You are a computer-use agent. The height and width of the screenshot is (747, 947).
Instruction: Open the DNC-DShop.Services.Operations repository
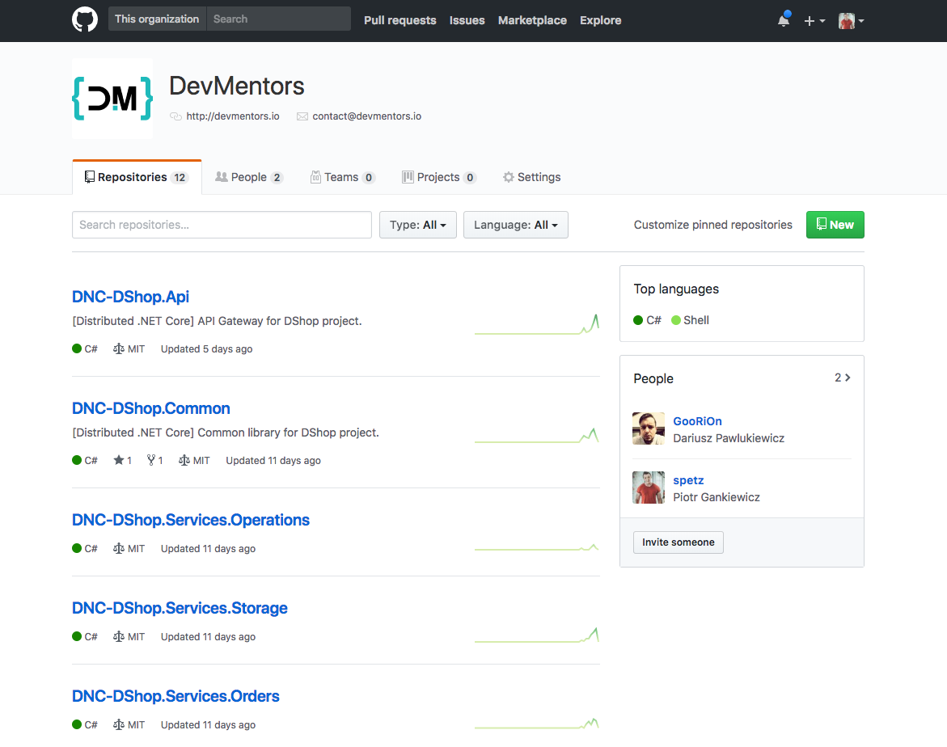coord(191,520)
